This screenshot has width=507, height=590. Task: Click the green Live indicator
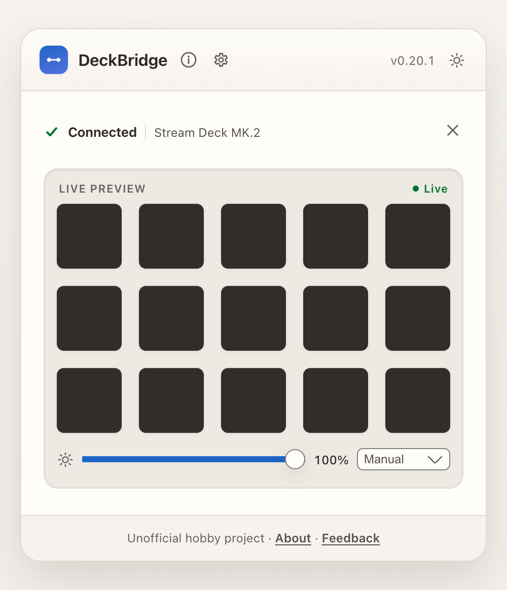430,189
